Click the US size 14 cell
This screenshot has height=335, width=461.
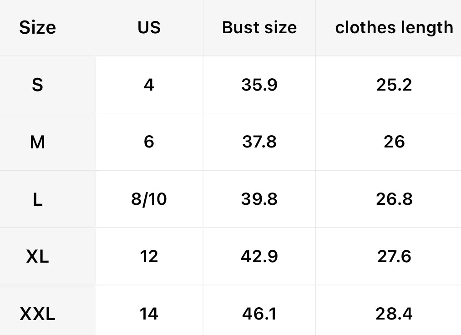[149, 314]
